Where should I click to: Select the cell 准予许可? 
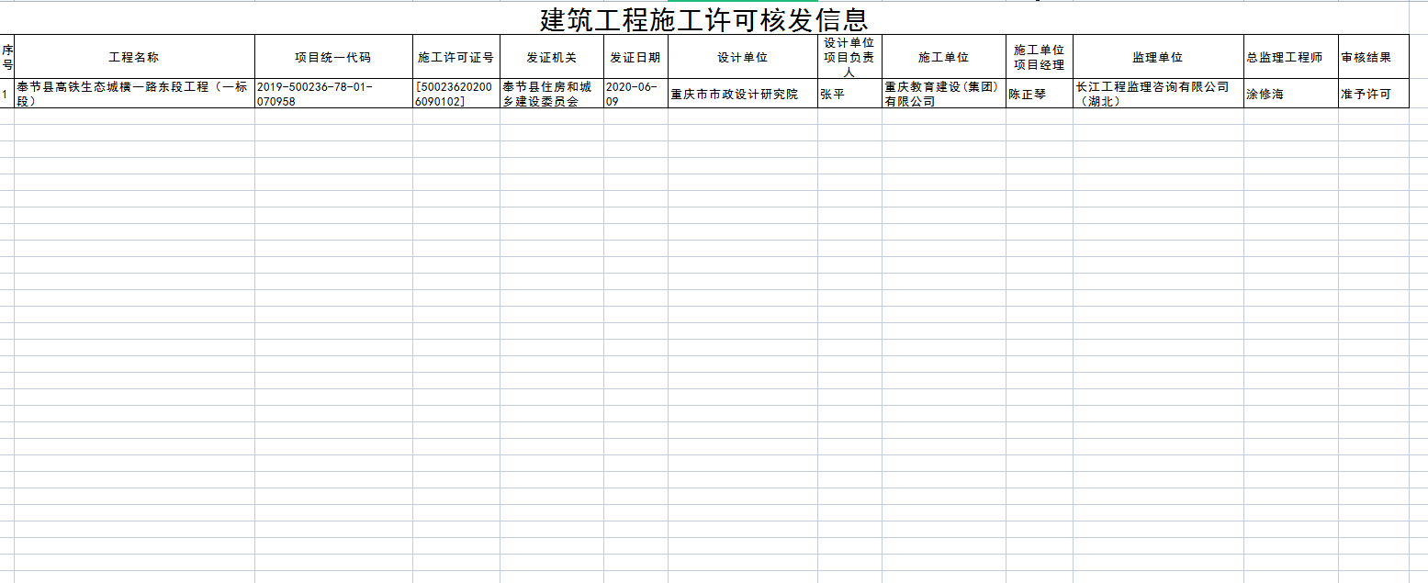[x=1374, y=94]
